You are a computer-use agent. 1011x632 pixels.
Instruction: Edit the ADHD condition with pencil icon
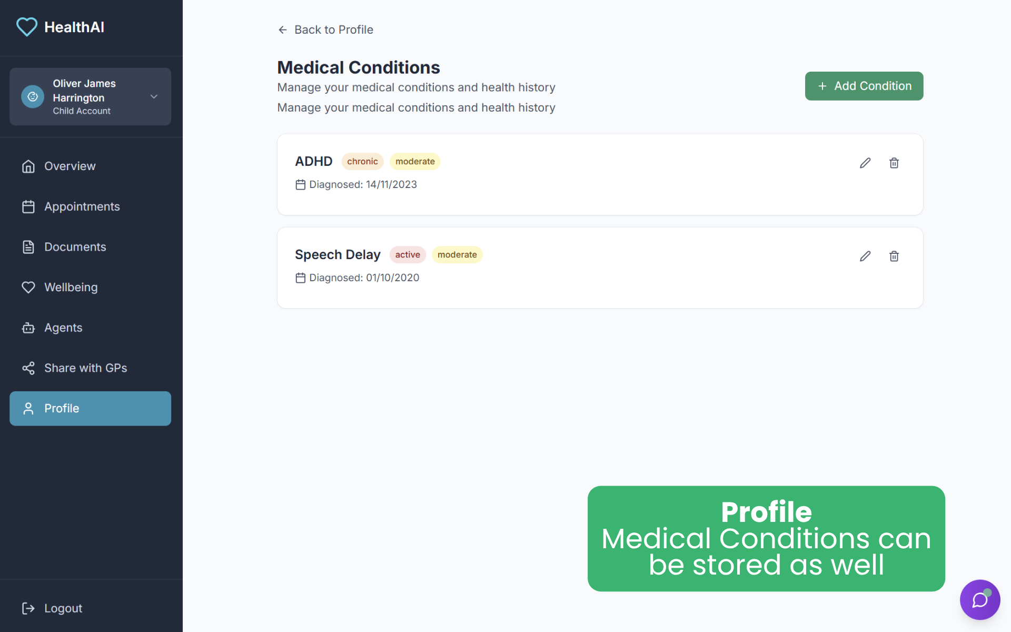click(865, 163)
